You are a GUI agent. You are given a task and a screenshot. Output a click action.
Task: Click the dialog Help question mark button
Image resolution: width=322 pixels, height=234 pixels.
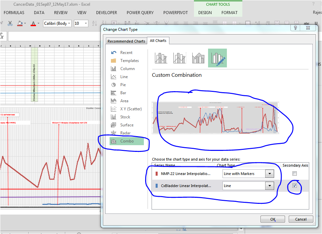[x=295, y=28]
